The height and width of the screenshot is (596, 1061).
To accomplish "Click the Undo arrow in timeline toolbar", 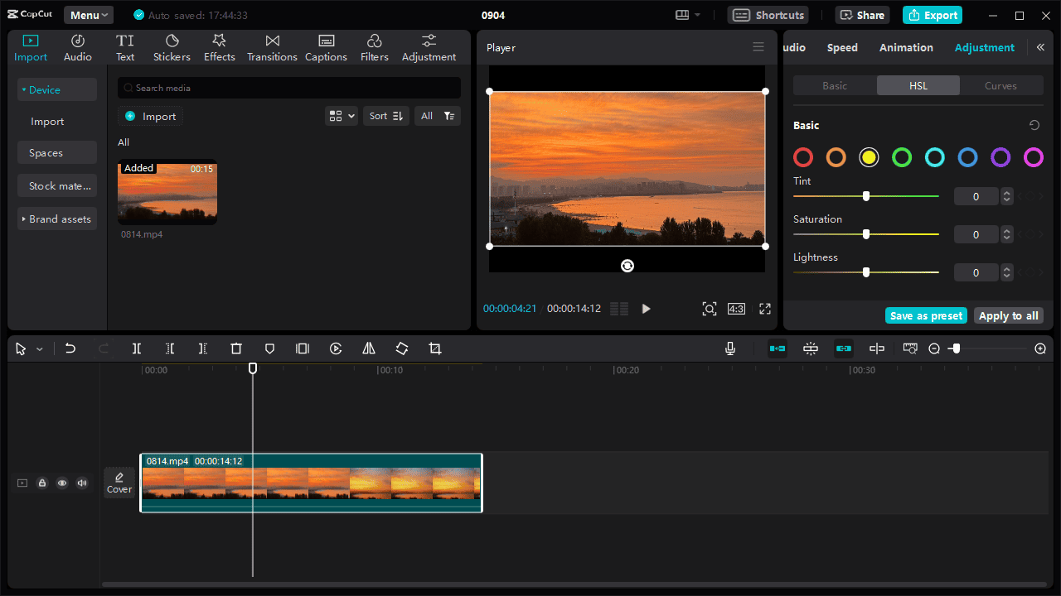I will click(x=70, y=348).
